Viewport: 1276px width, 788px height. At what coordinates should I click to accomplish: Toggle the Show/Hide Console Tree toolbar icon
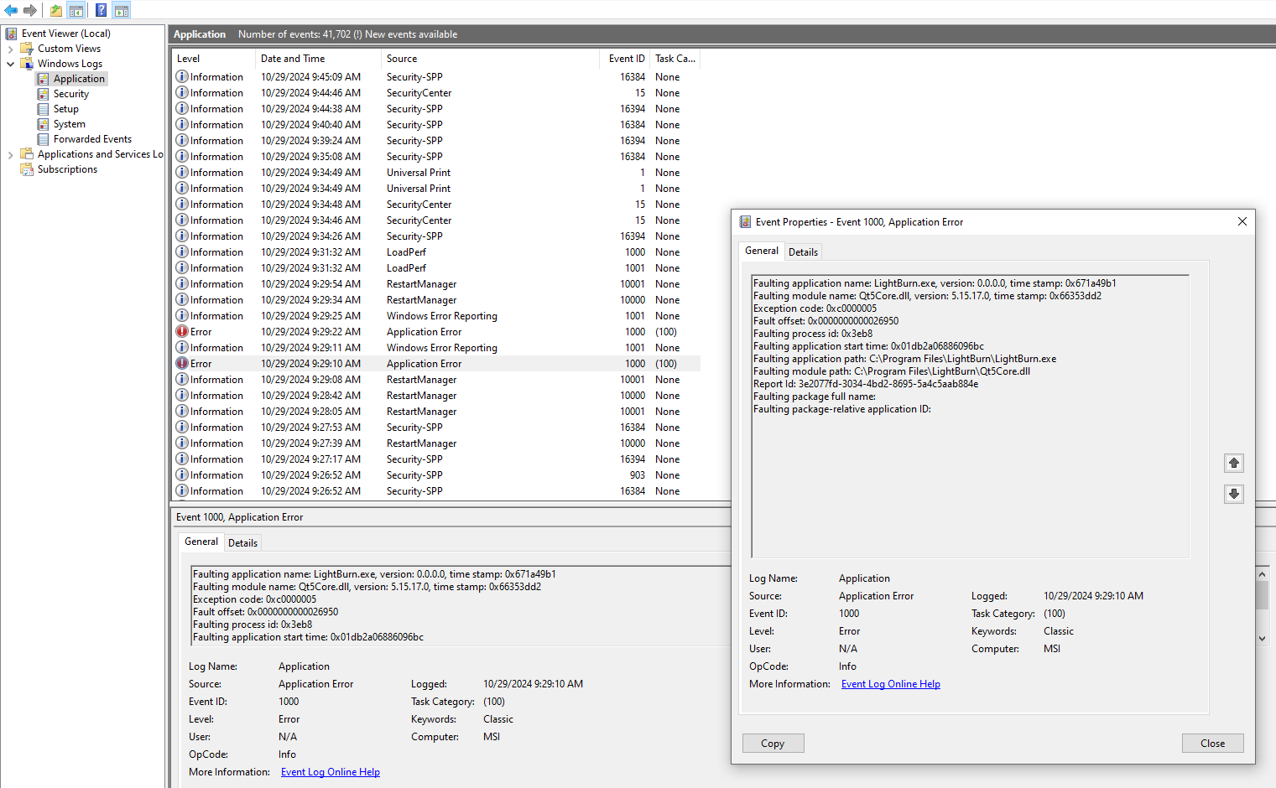point(76,10)
